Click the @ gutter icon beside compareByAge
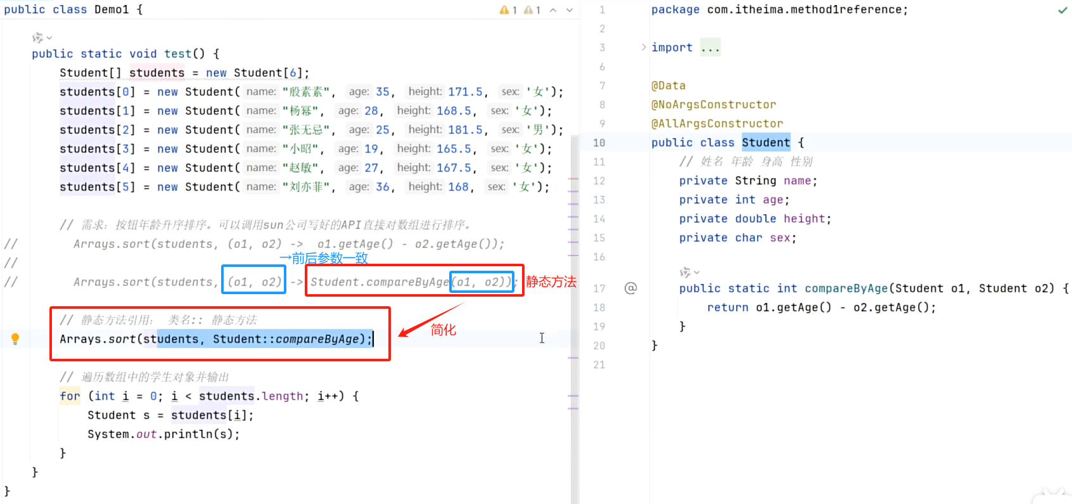This screenshot has height=504, width=1072. coord(630,288)
